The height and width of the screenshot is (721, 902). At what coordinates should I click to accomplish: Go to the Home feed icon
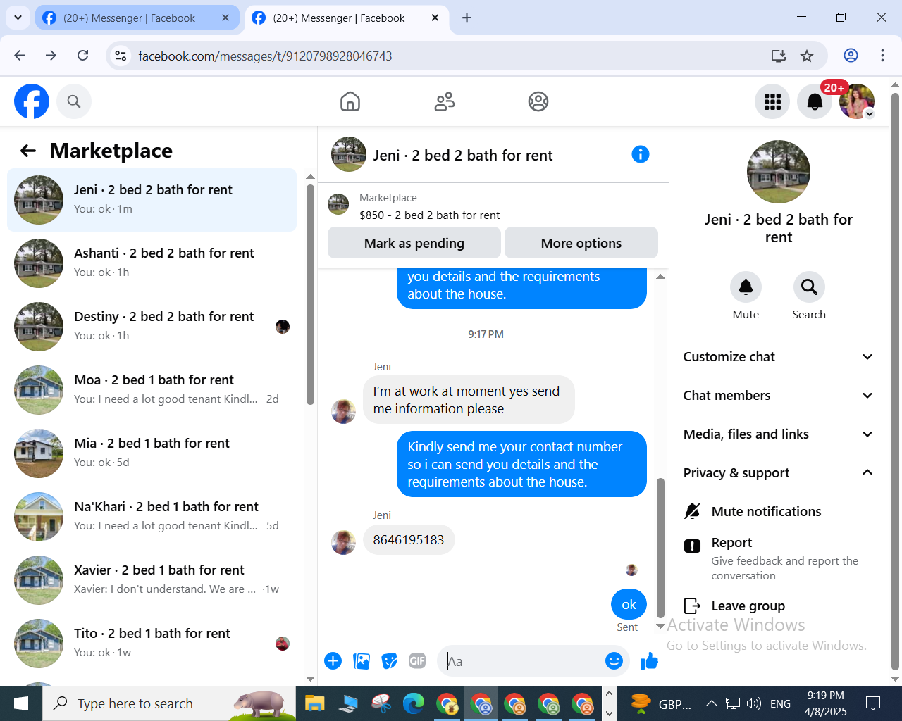click(x=350, y=101)
